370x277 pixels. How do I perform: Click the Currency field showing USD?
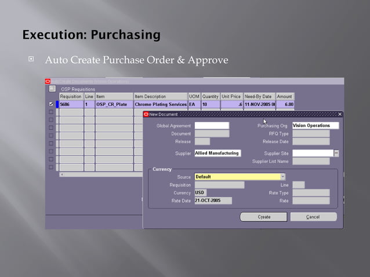[x=200, y=193]
